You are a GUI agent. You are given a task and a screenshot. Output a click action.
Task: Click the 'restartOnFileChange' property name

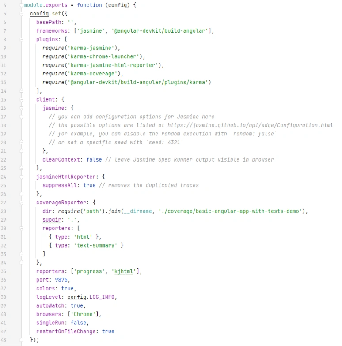click(66, 331)
